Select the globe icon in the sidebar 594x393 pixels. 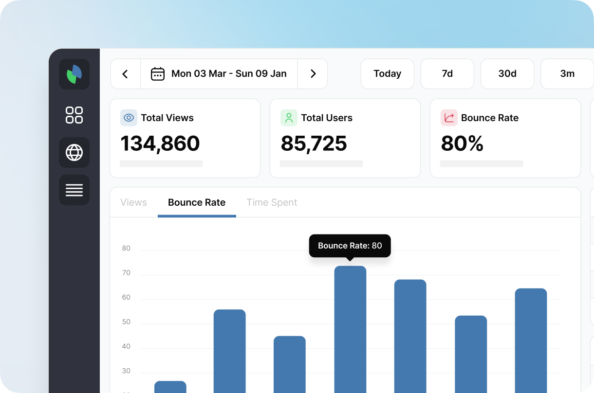(74, 153)
